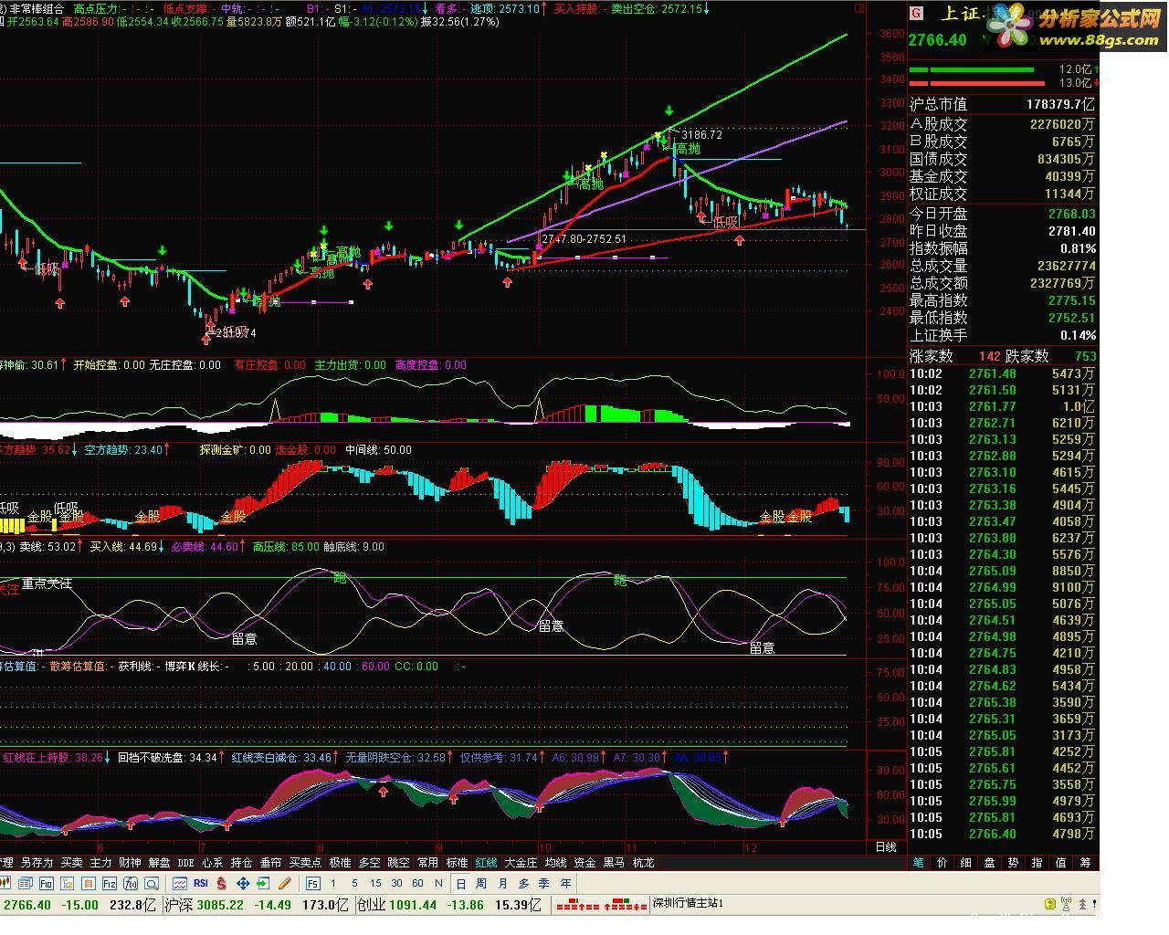Switch to 30-minute period
Screen dimensions: 1169x935
pos(396,883)
